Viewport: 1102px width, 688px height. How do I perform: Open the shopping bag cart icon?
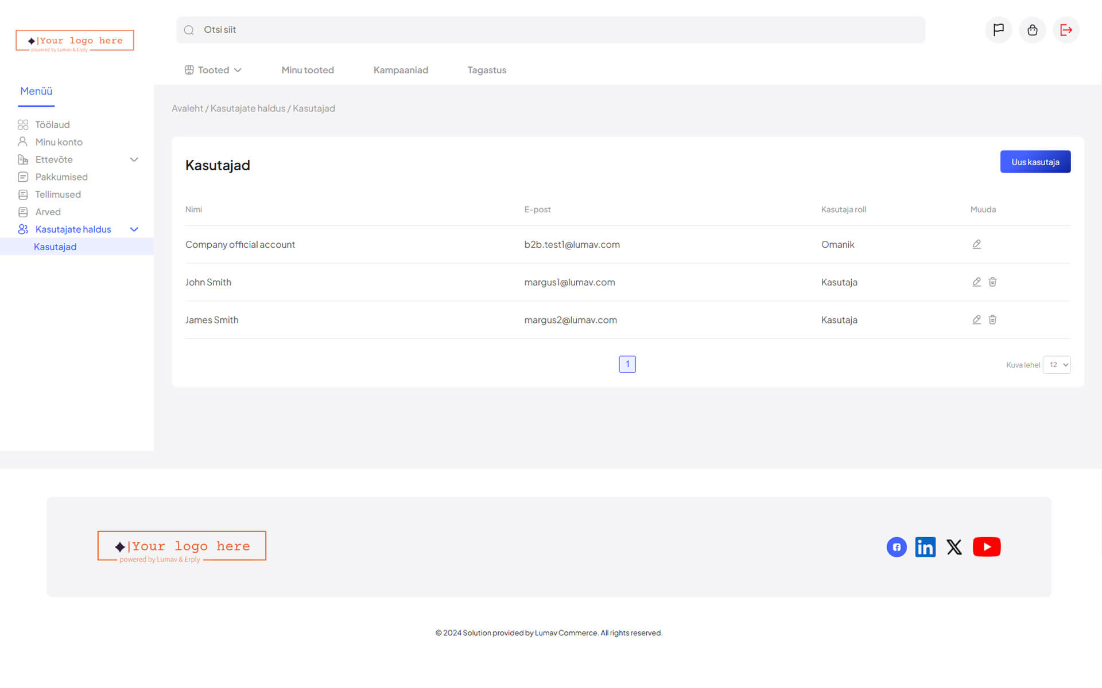pos(1032,30)
